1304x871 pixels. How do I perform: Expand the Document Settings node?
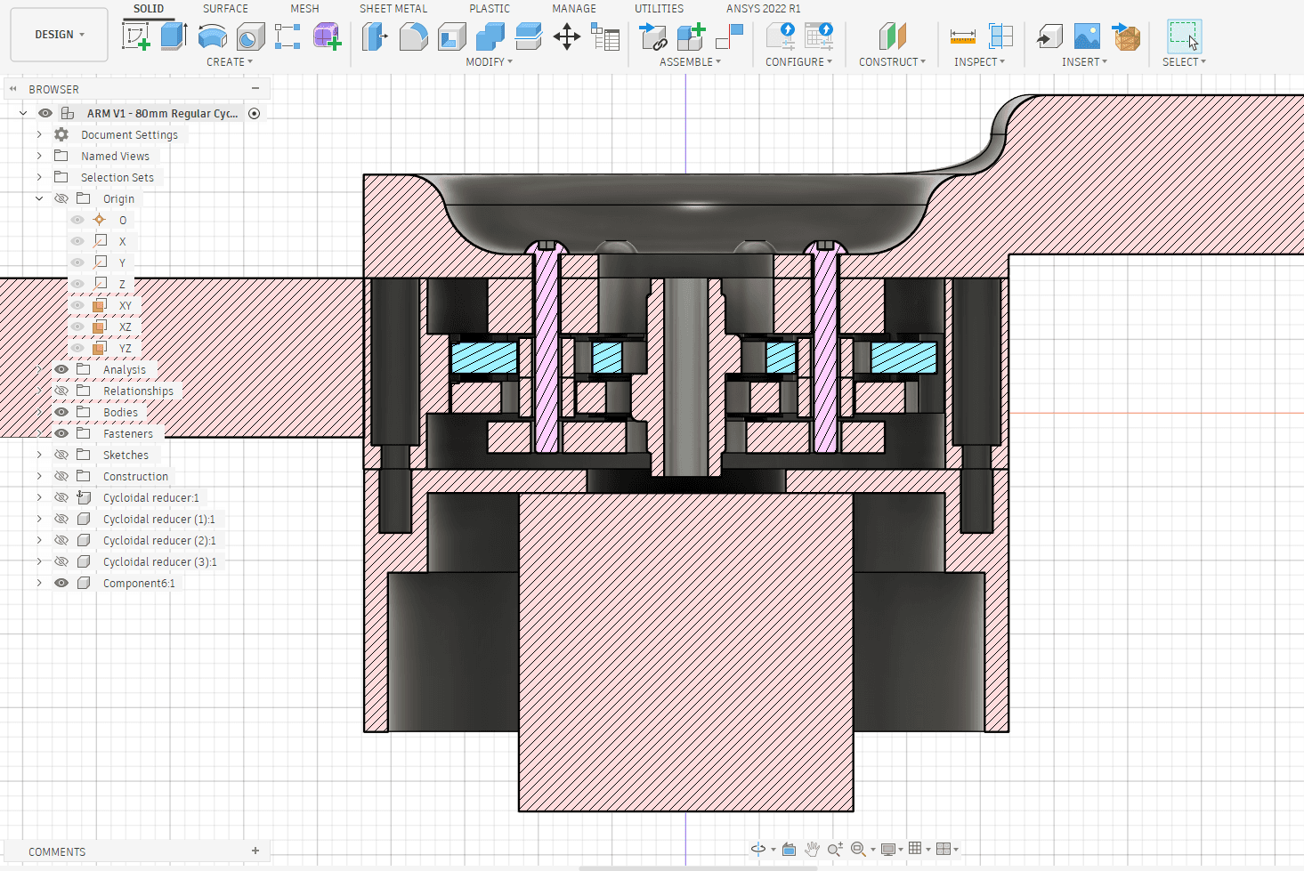point(39,134)
